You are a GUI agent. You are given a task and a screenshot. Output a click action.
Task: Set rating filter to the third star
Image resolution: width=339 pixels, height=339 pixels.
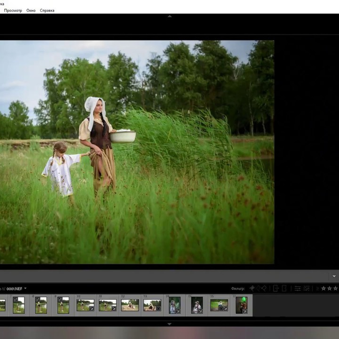pyautogui.click(x=335, y=288)
